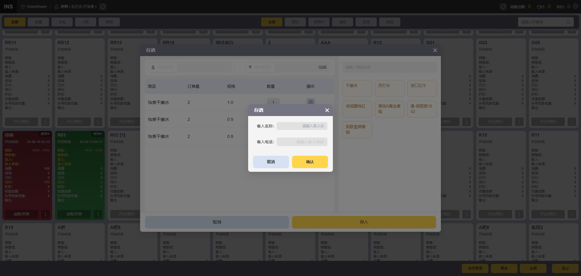Select the 进口红牛 product card

pyautogui.click(x=422, y=88)
